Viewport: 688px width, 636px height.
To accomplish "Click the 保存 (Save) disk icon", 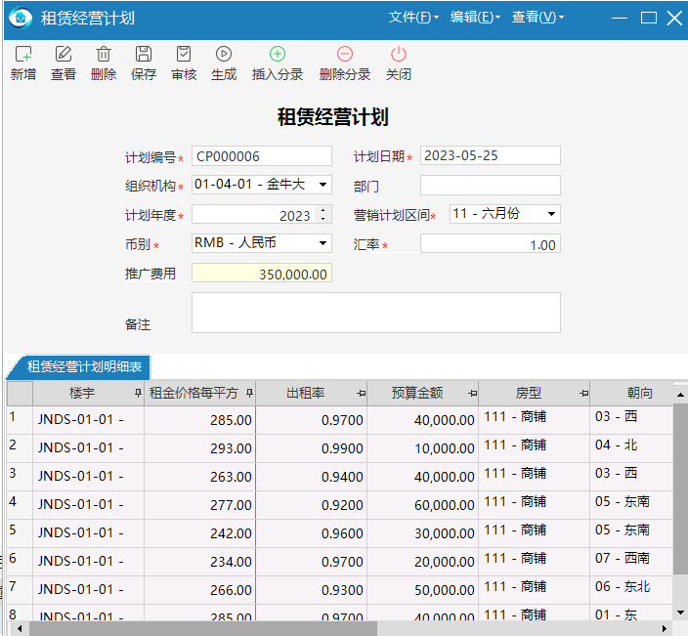I will (x=144, y=55).
